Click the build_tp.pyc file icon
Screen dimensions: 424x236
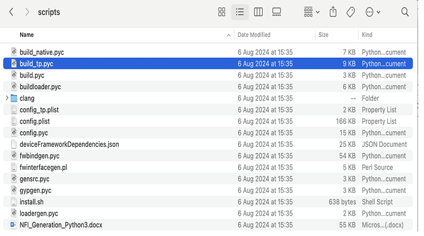[x=14, y=63]
